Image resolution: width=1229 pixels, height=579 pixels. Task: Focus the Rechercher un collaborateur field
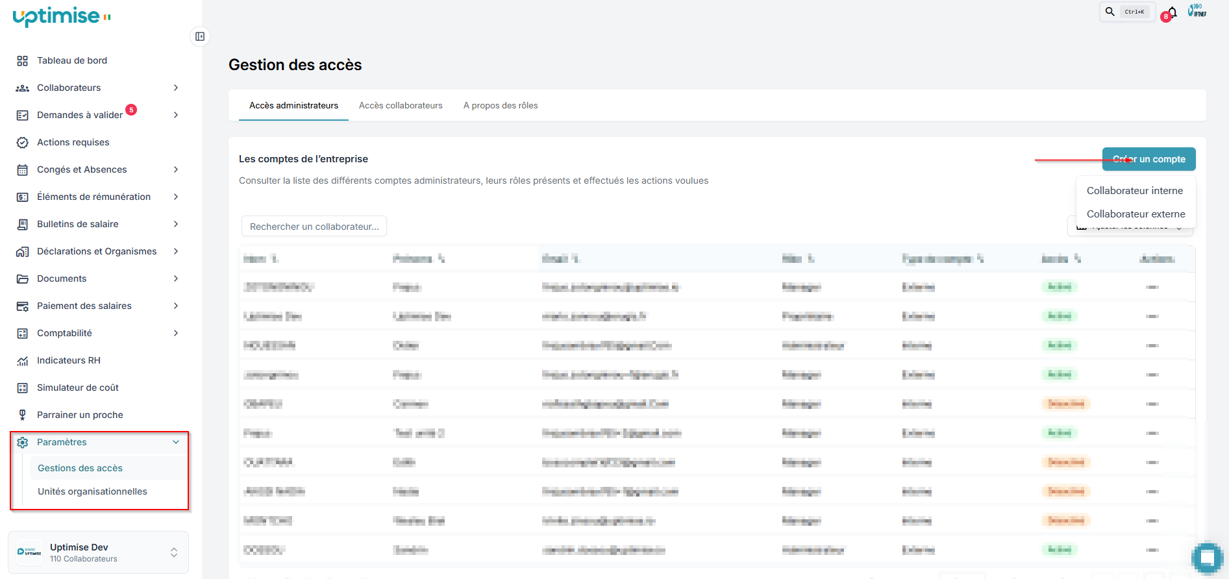click(x=314, y=227)
